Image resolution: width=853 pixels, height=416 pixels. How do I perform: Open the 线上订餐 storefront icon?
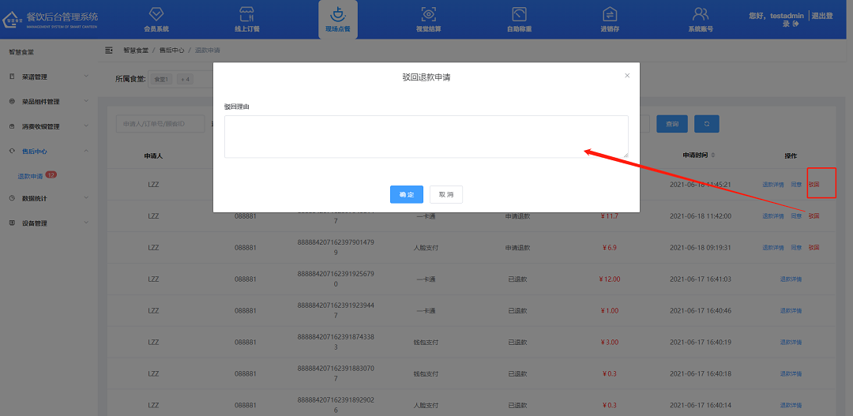point(246,15)
